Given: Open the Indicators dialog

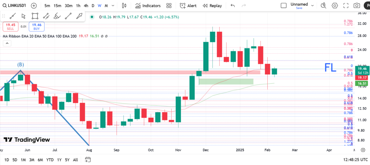Looking at the screenshot, I should [x=148, y=6].
